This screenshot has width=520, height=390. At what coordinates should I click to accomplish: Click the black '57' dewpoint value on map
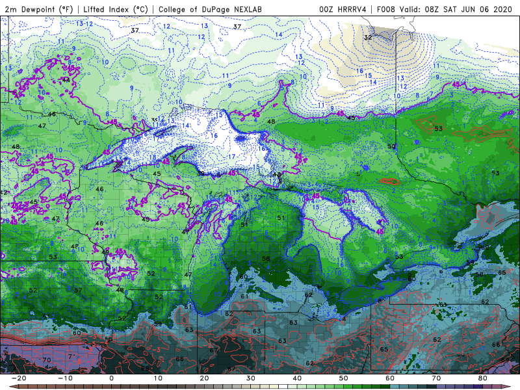click(78, 290)
